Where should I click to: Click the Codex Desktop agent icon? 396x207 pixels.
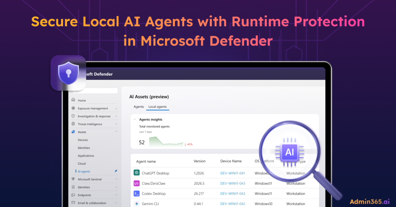click(x=137, y=193)
